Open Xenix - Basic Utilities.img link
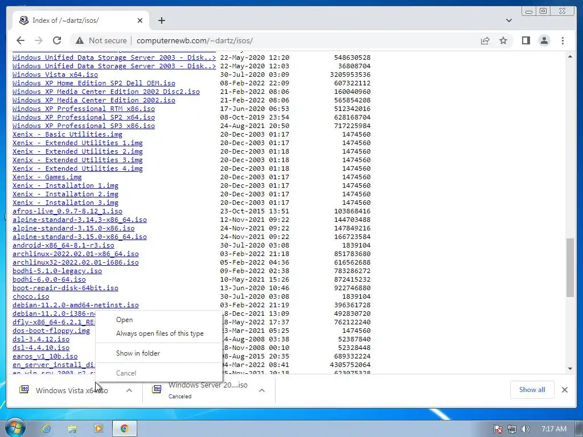The image size is (583, 437). click(x=67, y=134)
